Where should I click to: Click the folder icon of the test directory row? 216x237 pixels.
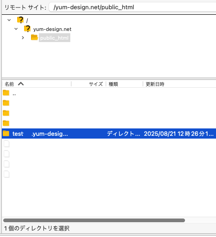(6, 134)
